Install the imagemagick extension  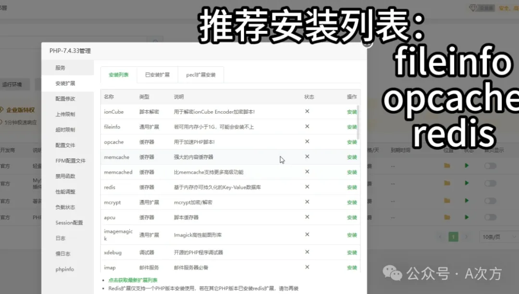[x=352, y=235]
